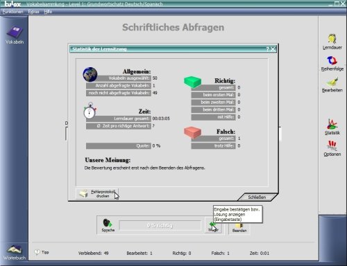Open the Wörterbuch icon
The image size is (347, 266).
click(15, 250)
